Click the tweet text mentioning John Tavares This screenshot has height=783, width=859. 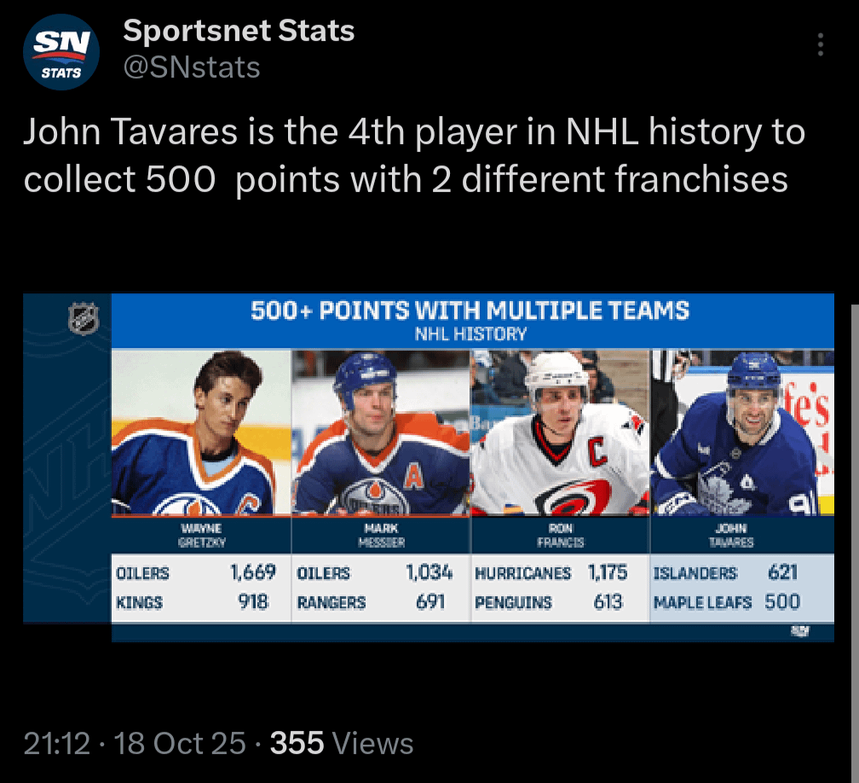tap(415, 155)
